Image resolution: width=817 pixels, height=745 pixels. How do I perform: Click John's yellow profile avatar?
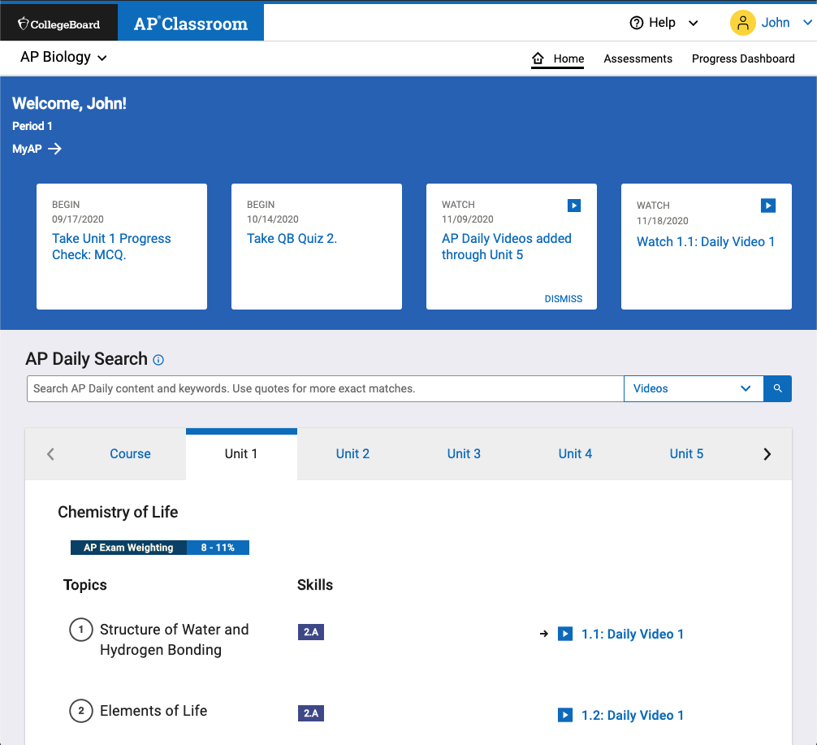click(x=742, y=23)
